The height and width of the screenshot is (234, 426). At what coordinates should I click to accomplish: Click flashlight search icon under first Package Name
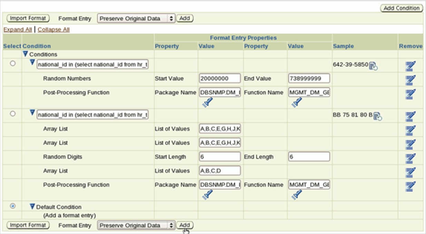pos(207,103)
